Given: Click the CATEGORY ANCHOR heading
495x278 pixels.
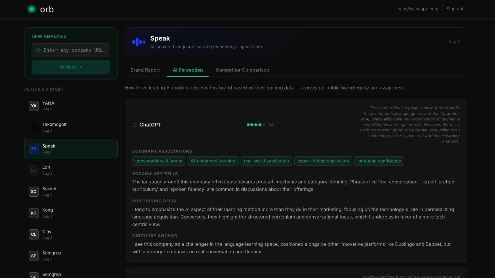Looking at the screenshot, I should pyautogui.click(x=155, y=236).
